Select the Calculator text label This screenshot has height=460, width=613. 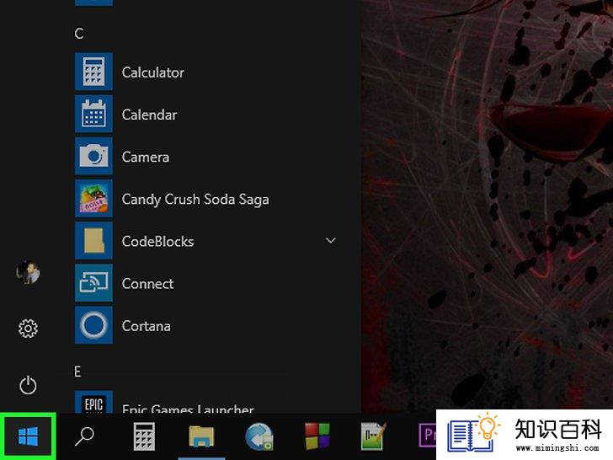tap(153, 72)
